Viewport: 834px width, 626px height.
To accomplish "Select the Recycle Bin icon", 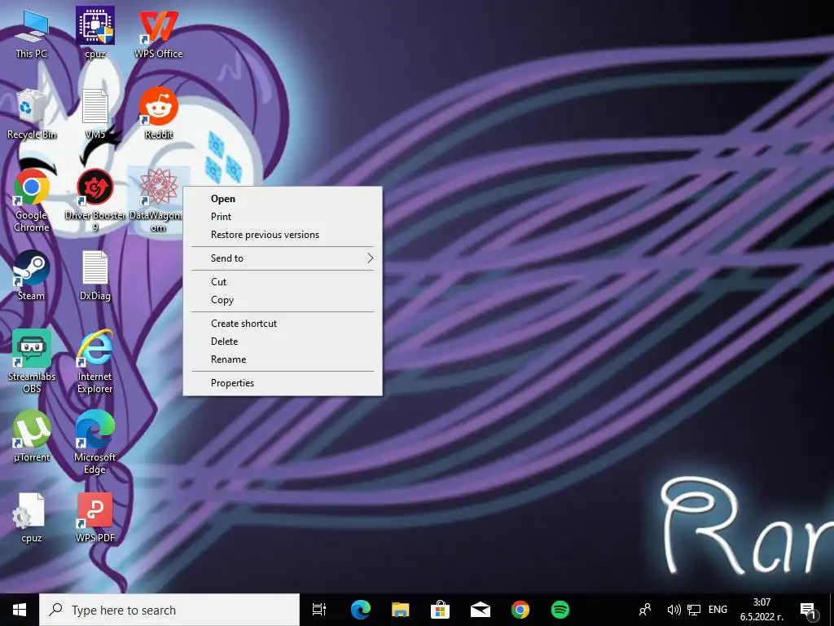I will pos(32,114).
